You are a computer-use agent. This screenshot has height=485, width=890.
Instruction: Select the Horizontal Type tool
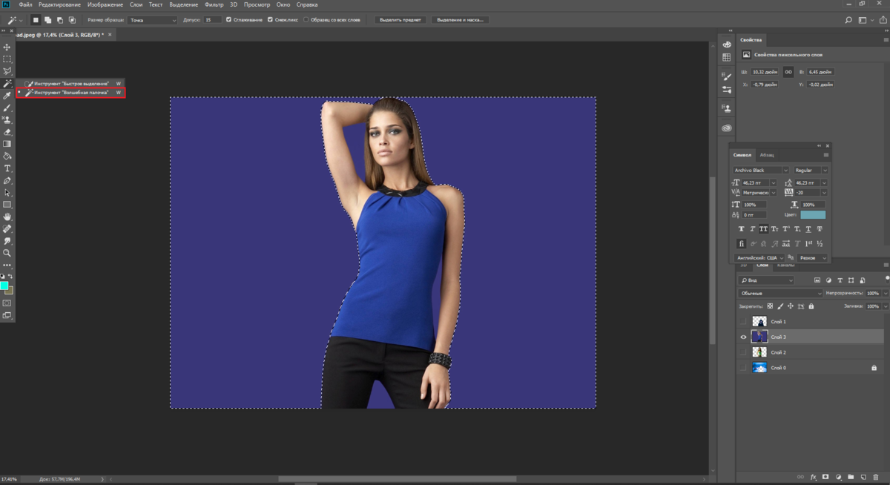pos(7,168)
